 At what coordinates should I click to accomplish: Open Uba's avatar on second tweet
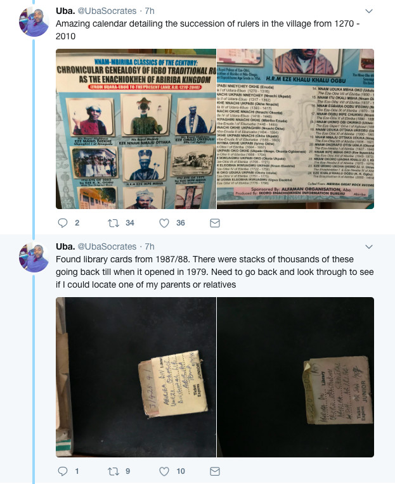pos(34,257)
